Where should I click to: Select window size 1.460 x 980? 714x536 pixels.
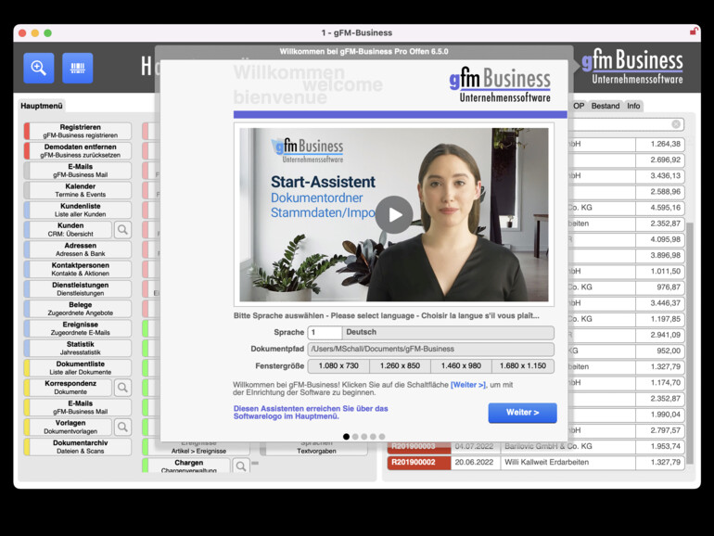point(461,366)
